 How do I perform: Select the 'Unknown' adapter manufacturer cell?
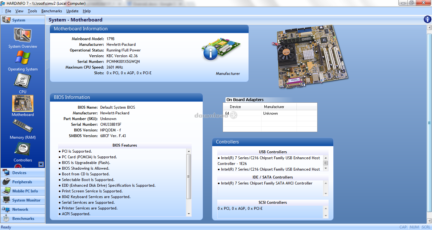279,113
